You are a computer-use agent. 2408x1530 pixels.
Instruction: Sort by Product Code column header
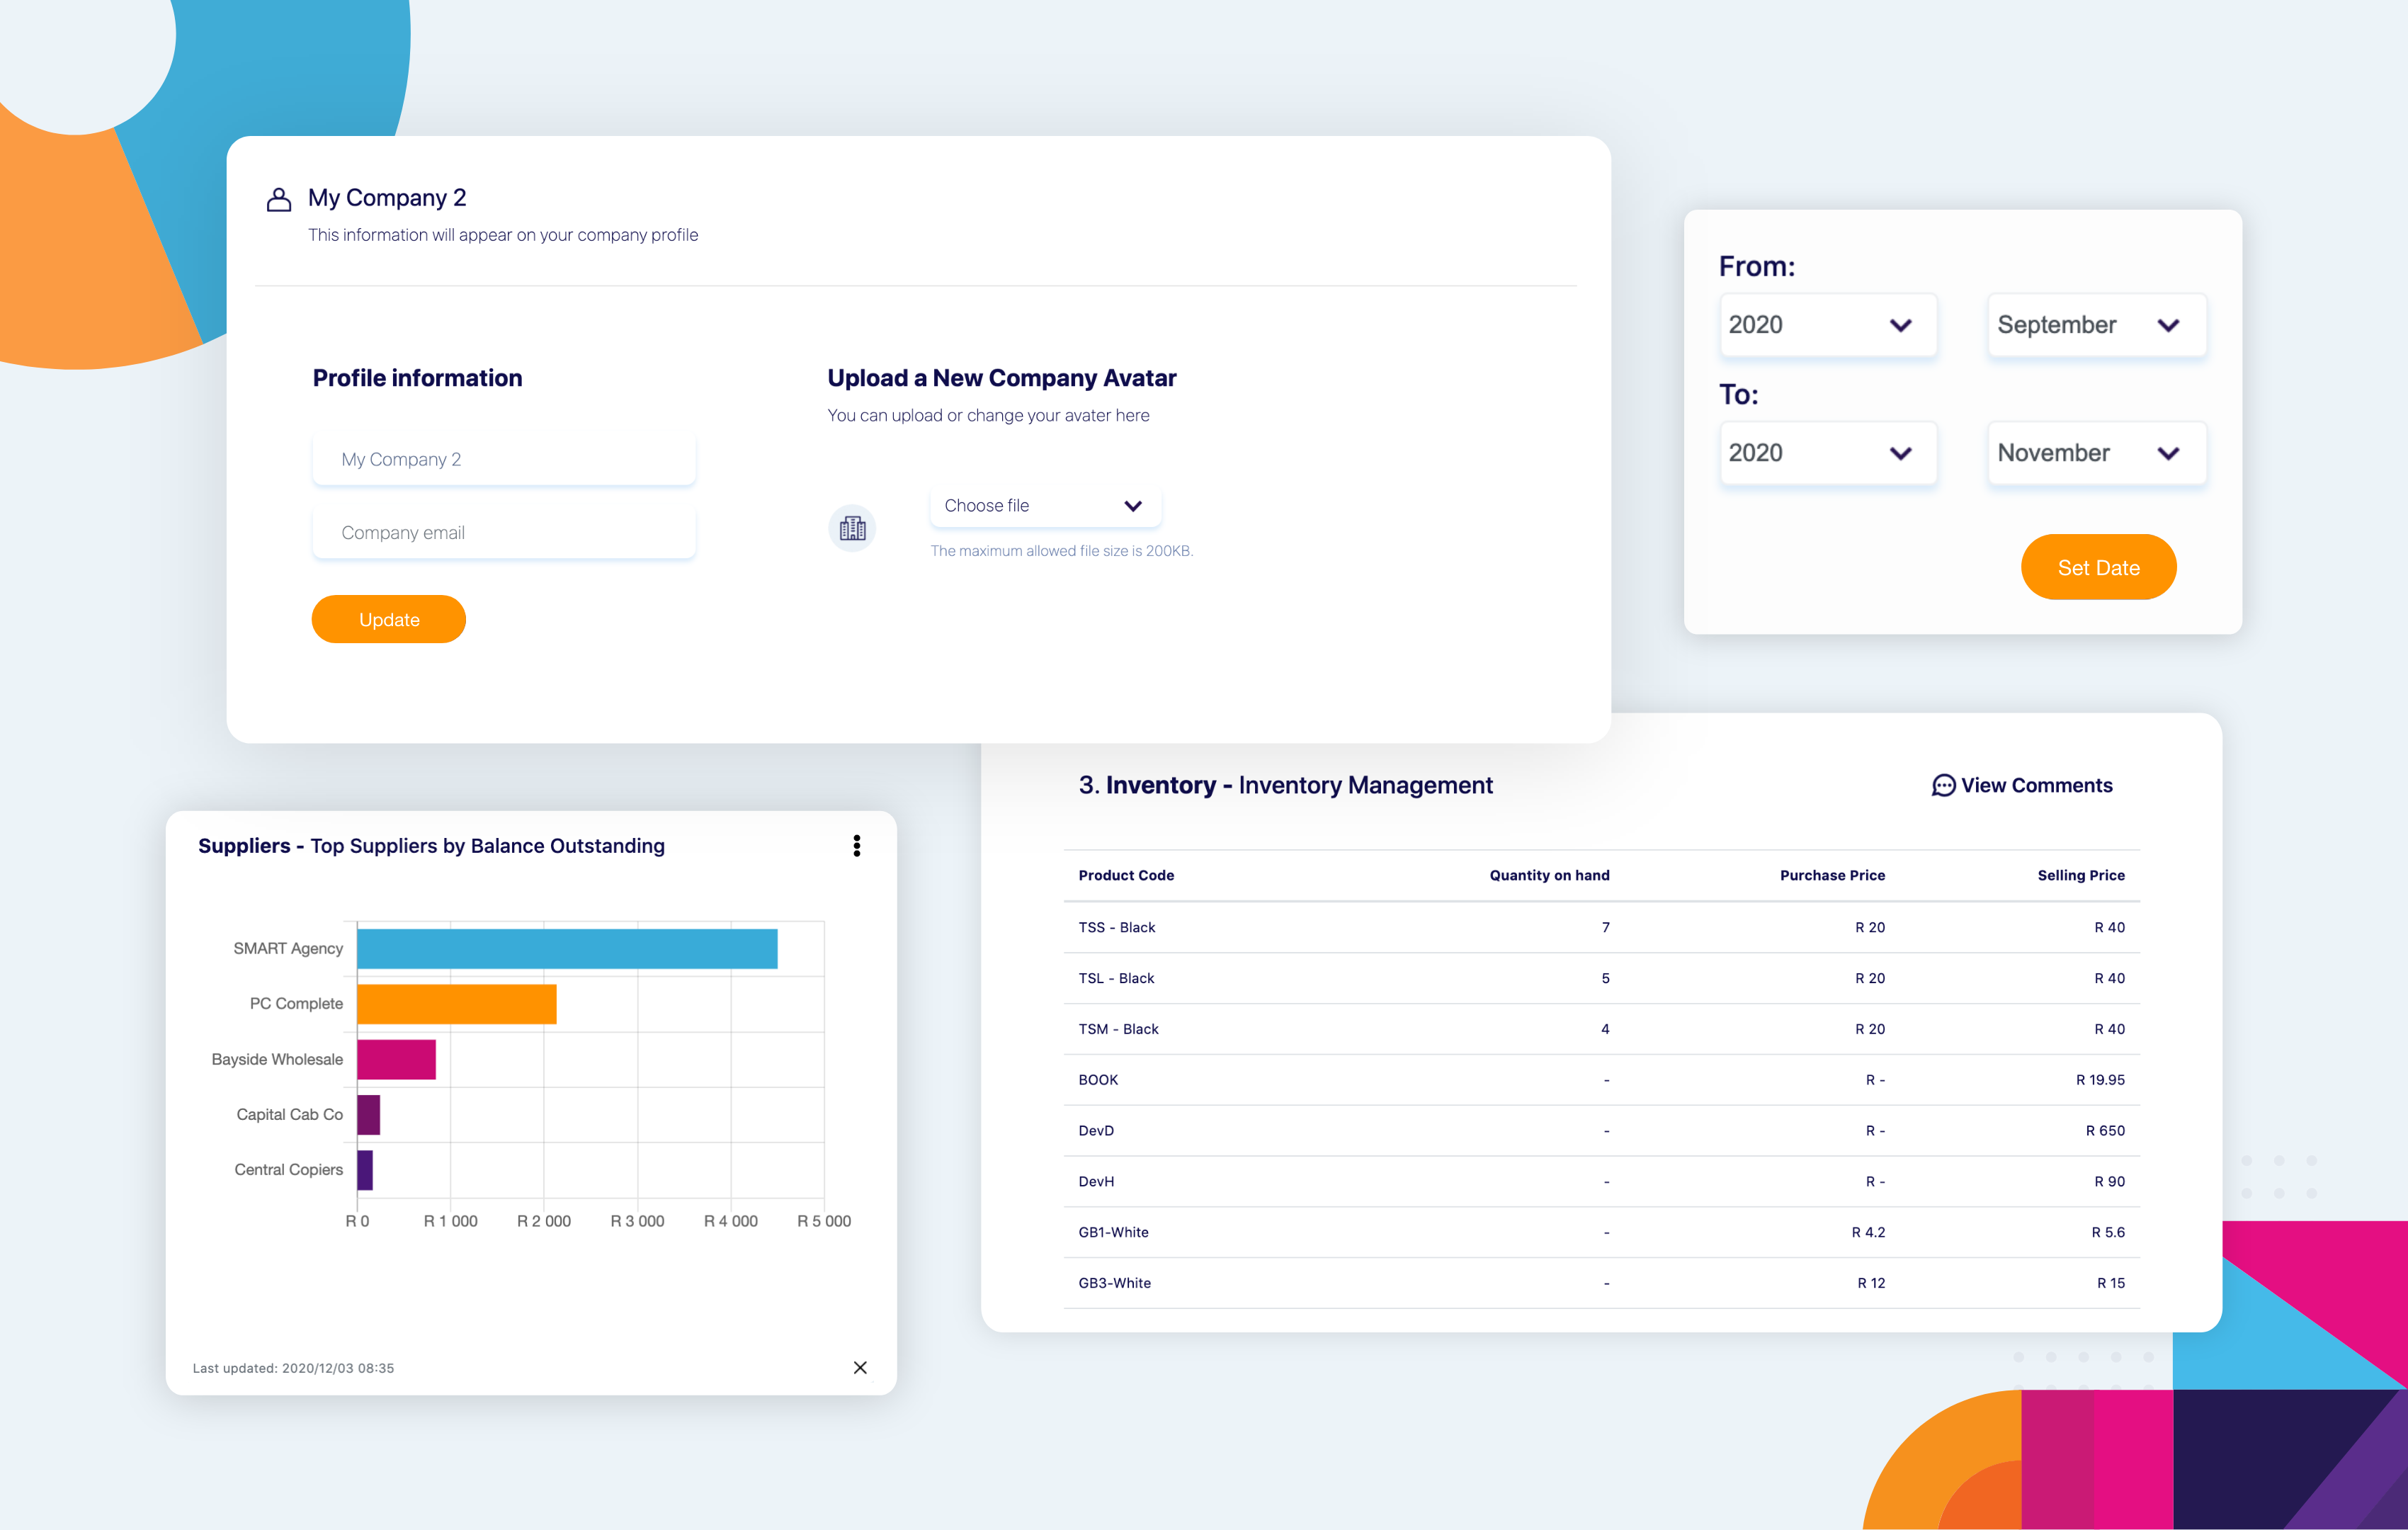pos(1126,875)
